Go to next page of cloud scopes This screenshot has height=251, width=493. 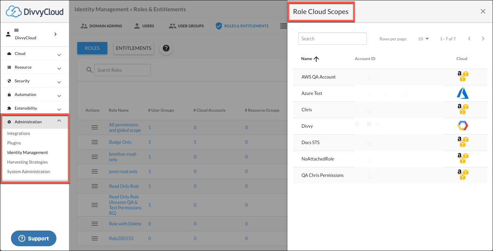483,39
